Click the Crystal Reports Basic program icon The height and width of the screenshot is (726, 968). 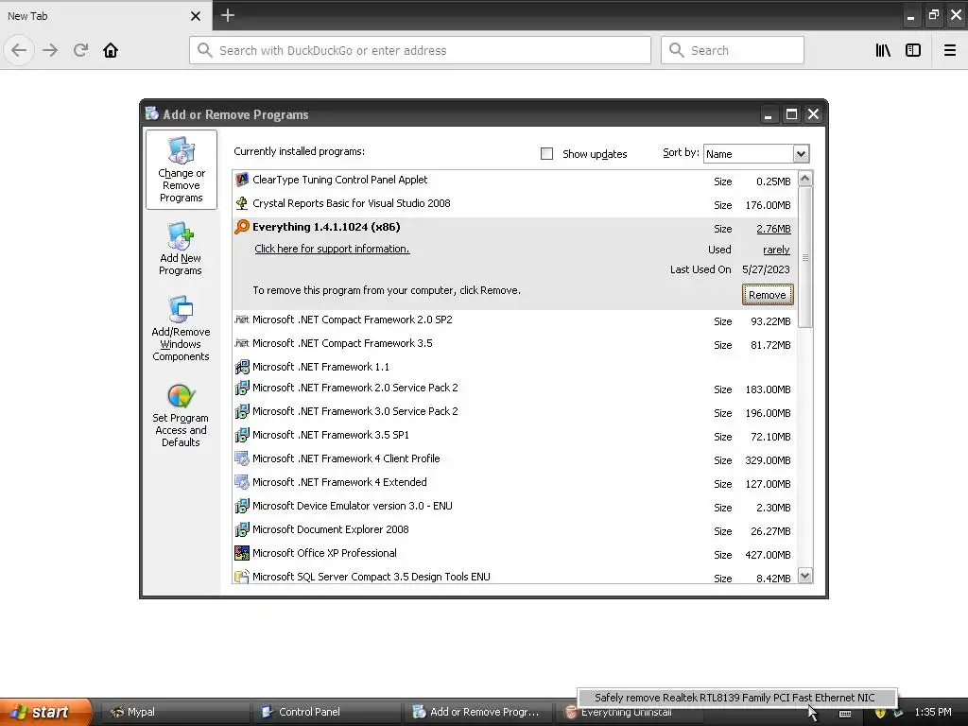(241, 204)
